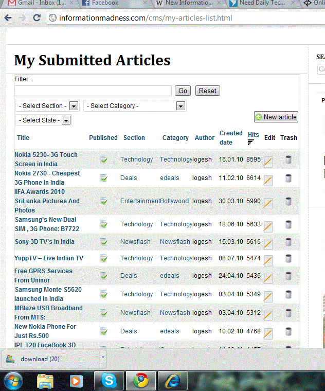Screen dimensions: 325x391
Task: Create a New article
Action: coord(276,117)
